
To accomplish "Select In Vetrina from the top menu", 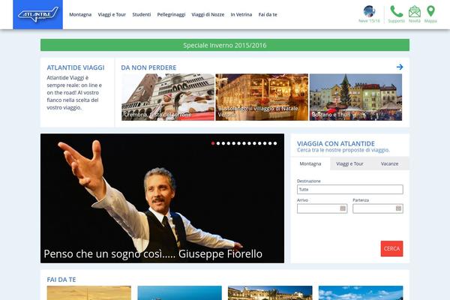I will 241,15.
